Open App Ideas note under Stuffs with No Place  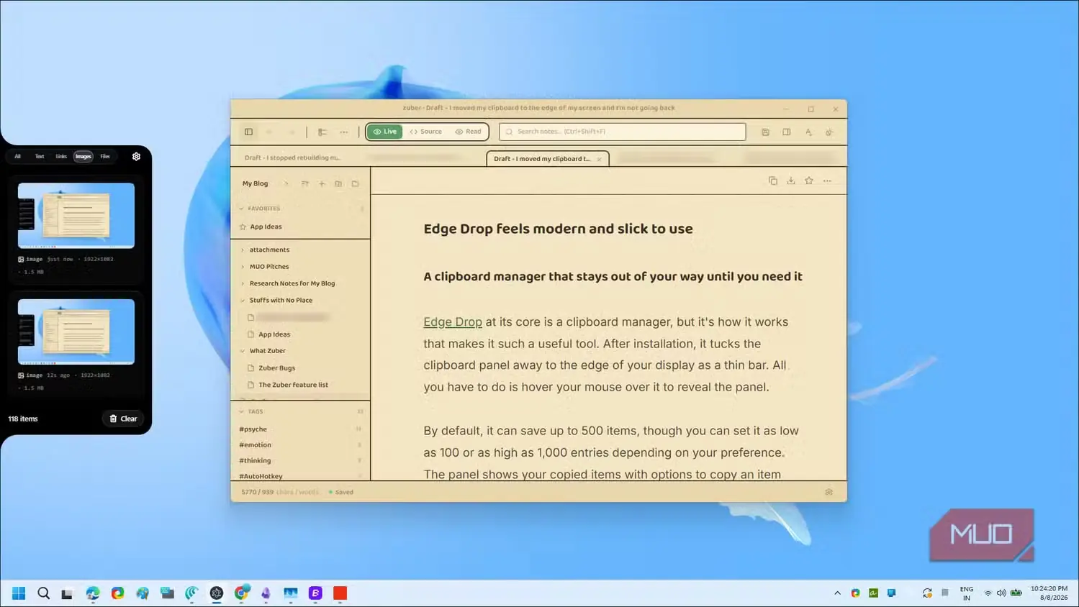tap(274, 334)
